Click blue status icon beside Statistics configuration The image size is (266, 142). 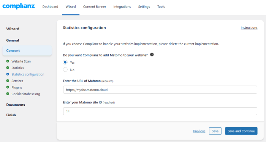click(x=8, y=74)
